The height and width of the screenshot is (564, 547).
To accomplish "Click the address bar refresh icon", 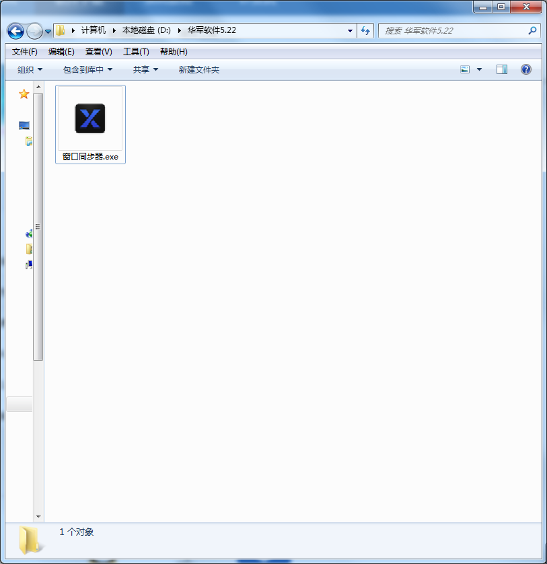I will tap(366, 30).
